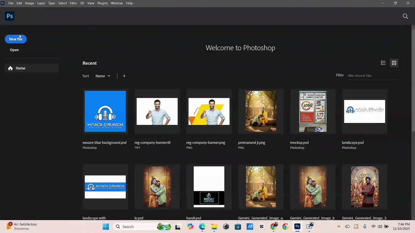
Task: Open the Help menu
Action: [x=129, y=3]
